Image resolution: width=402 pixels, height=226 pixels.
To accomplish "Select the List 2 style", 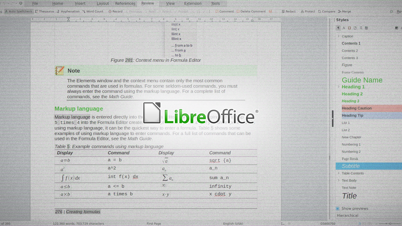I will [x=346, y=130].
